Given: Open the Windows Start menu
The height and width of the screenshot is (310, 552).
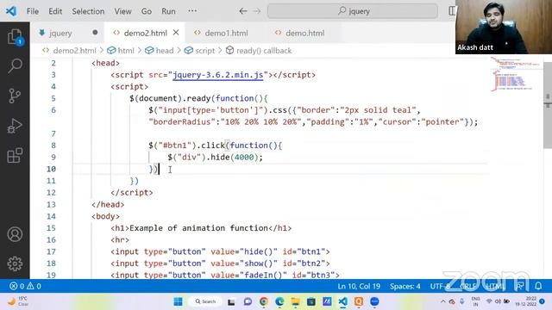Looking at the screenshot, I should coord(179,301).
